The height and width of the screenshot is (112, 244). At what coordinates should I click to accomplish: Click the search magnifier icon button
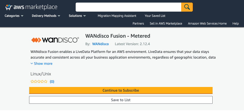(x=187, y=7)
